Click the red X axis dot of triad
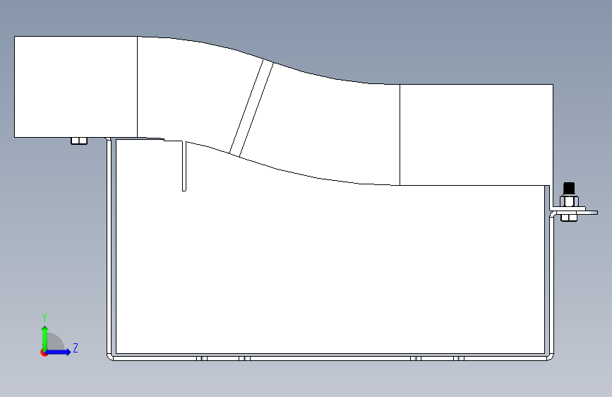Image resolution: width=612 pixels, height=397 pixels. [x=44, y=352]
